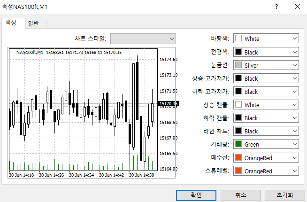The image size is (307, 202).
Task: Click the 30 Jun 14:50 time label
Action: pos(142,175)
